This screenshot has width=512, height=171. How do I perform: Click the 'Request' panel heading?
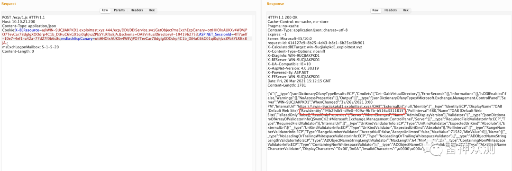click(9, 4)
